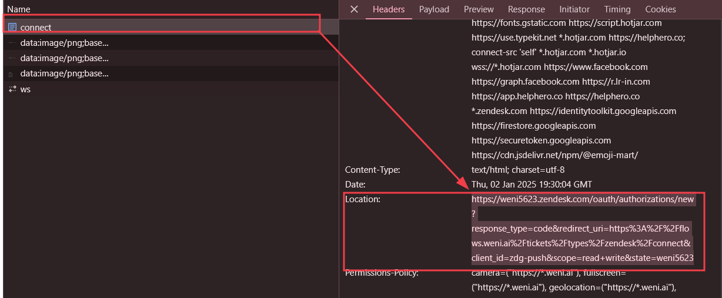Show the Preview tab

tap(479, 9)
